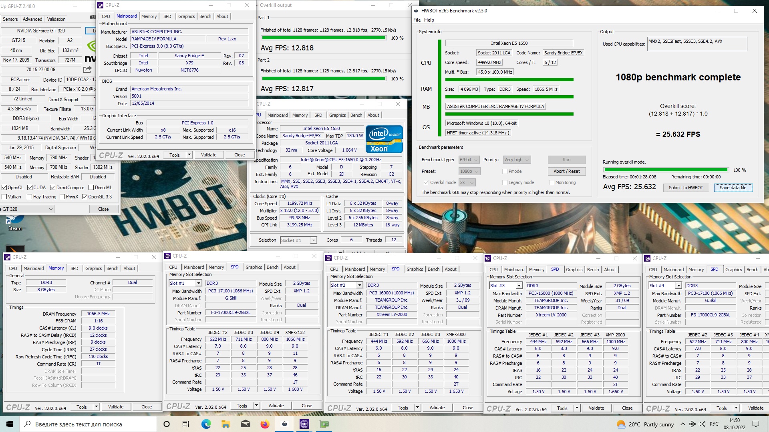Screen dimensions: 769x432
Task: Toggle OpenGL 3.3 checkbox in GPU-Z
Action: point(85,196)
